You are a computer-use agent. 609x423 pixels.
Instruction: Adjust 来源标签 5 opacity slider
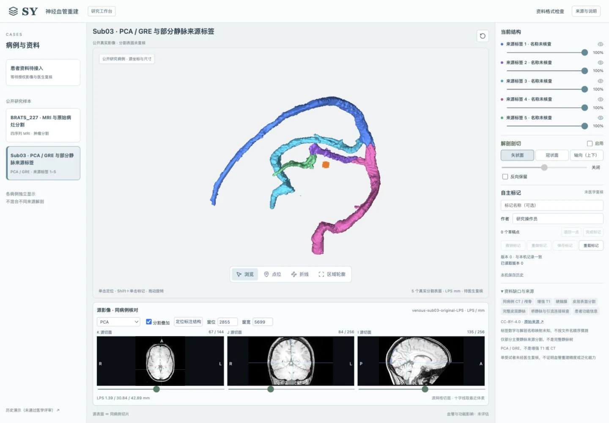584,126
